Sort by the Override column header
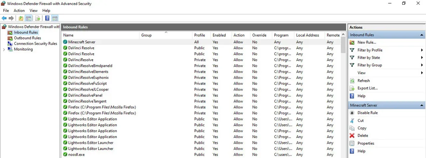 pyautogui.click(x=261, y=35)
